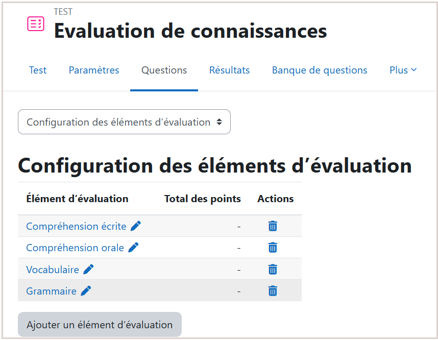Switch to the Paramètres tab

[94, 70]
